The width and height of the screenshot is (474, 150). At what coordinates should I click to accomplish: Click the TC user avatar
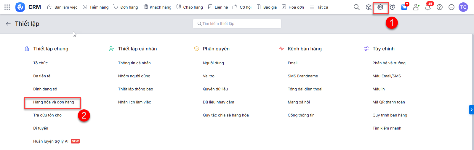(x=463, y=7)
